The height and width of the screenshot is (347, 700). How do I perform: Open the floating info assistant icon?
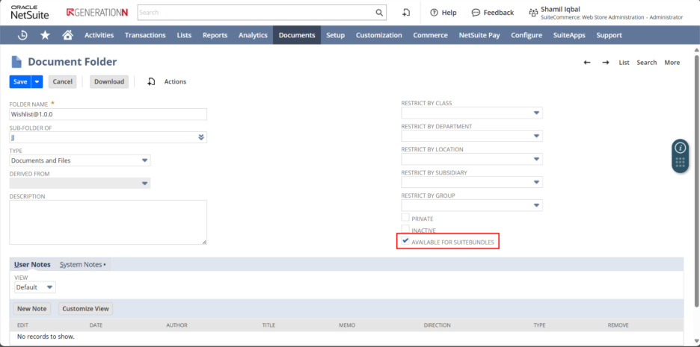[680, 147]
